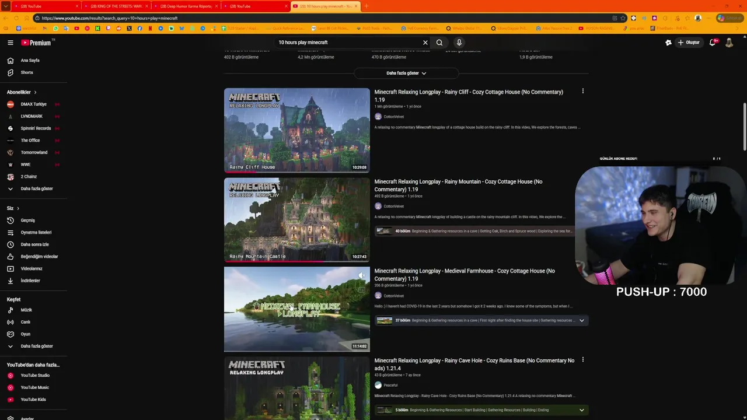This screenshot has width=747, height=420.
Task: Open the Rainy Mountain Cozy Cottage title
Action: 458,185
